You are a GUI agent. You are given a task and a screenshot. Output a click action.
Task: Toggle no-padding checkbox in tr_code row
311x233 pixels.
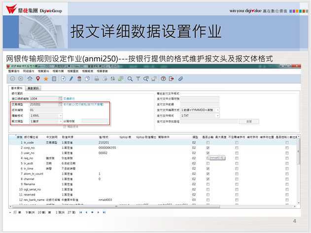[x=237, y=142]
